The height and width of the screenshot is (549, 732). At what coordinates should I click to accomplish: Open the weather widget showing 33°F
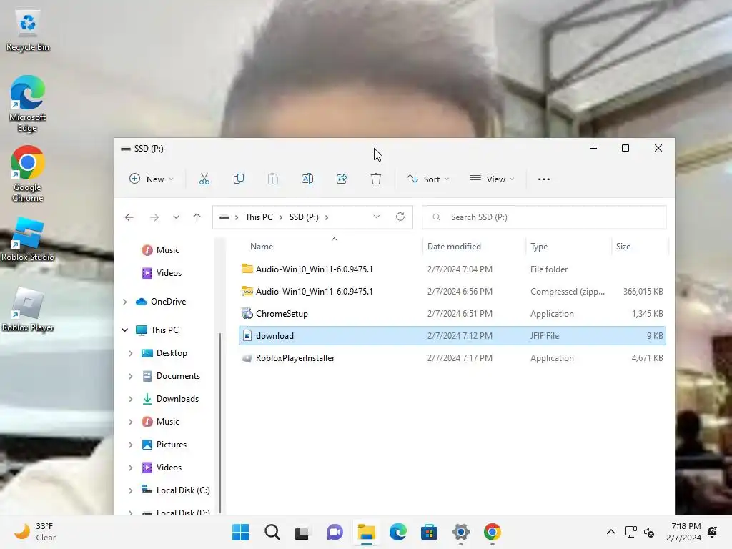coord(35,532)
